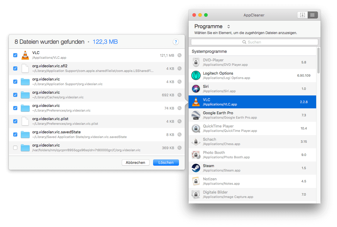Select the Steam app icon
The image size is (337, 227).
coord(196,168)
